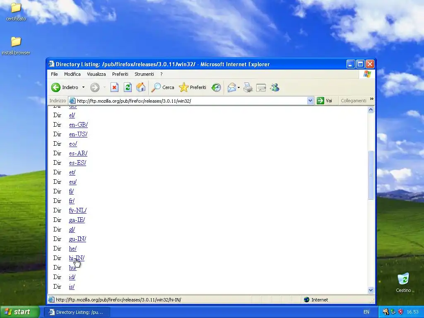Click the red security shield tray icon
424x318 pixels.
[x=400, y=312]
